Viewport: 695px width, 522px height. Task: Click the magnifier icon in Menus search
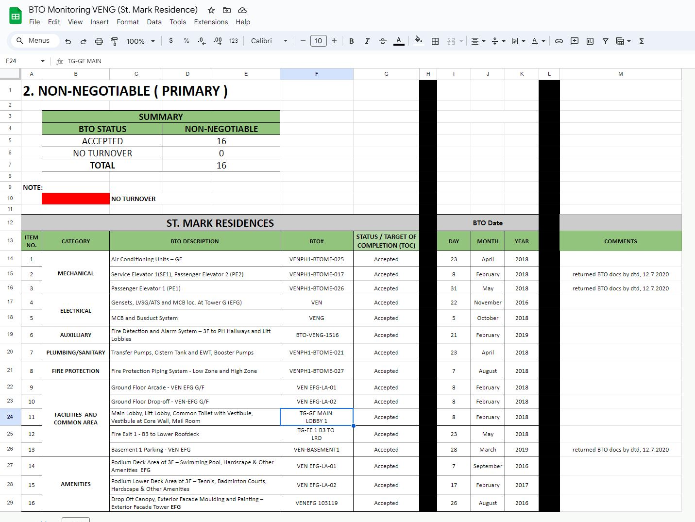20,41
